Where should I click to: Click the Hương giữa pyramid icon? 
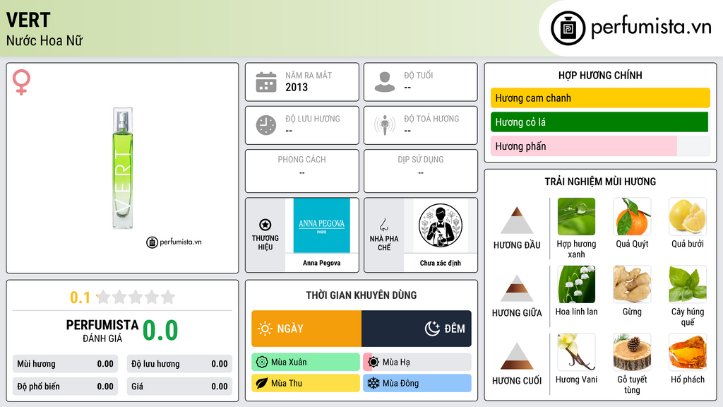point(517,288)
